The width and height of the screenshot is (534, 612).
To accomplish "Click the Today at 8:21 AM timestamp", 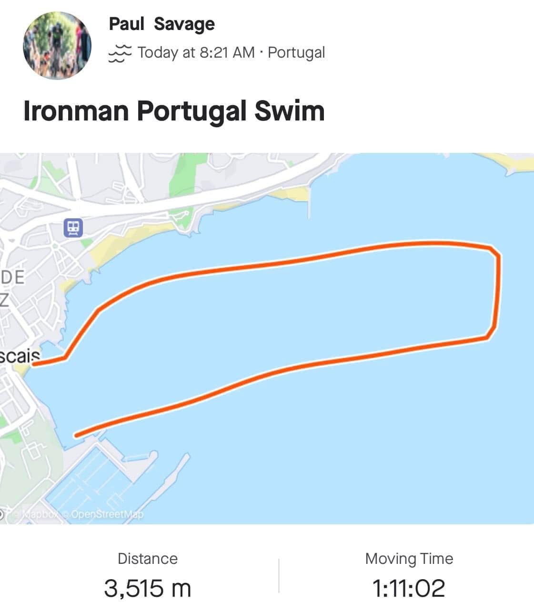I will pos(196,52).
